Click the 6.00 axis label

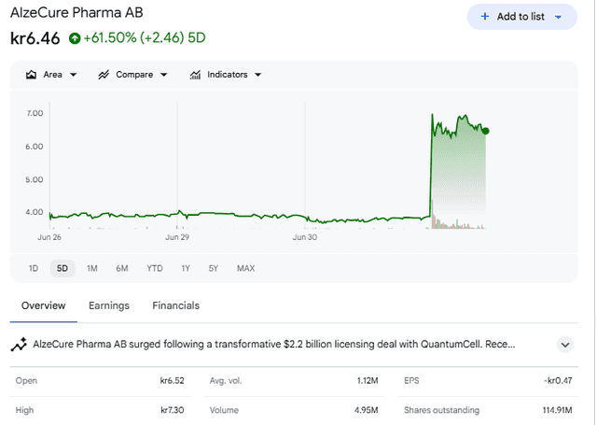(35, 147)
